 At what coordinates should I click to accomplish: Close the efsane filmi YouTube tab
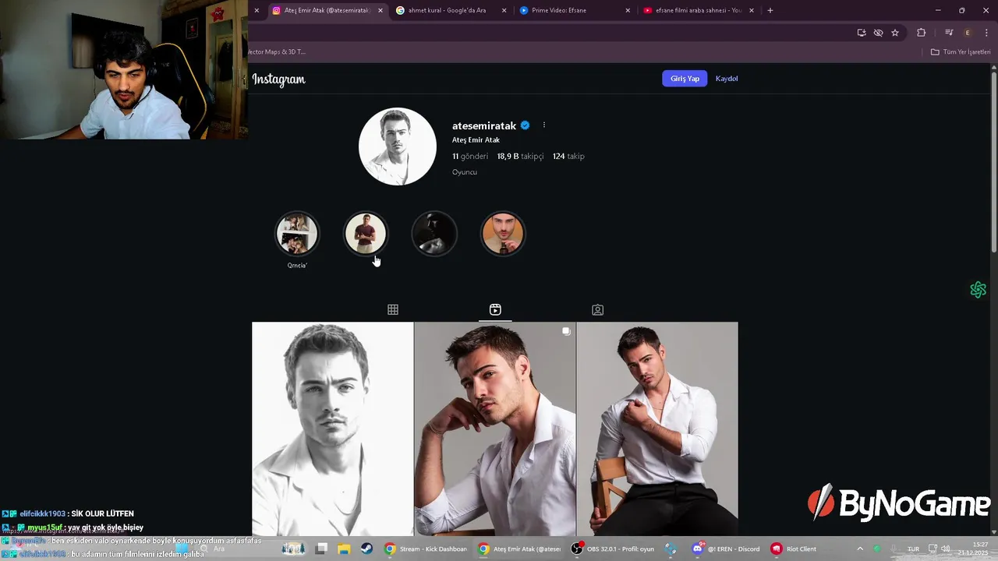click(752, 11)
